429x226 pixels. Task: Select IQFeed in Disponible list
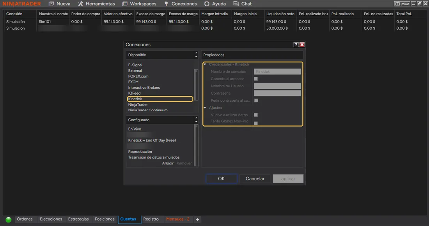click(x=134, y=93)
